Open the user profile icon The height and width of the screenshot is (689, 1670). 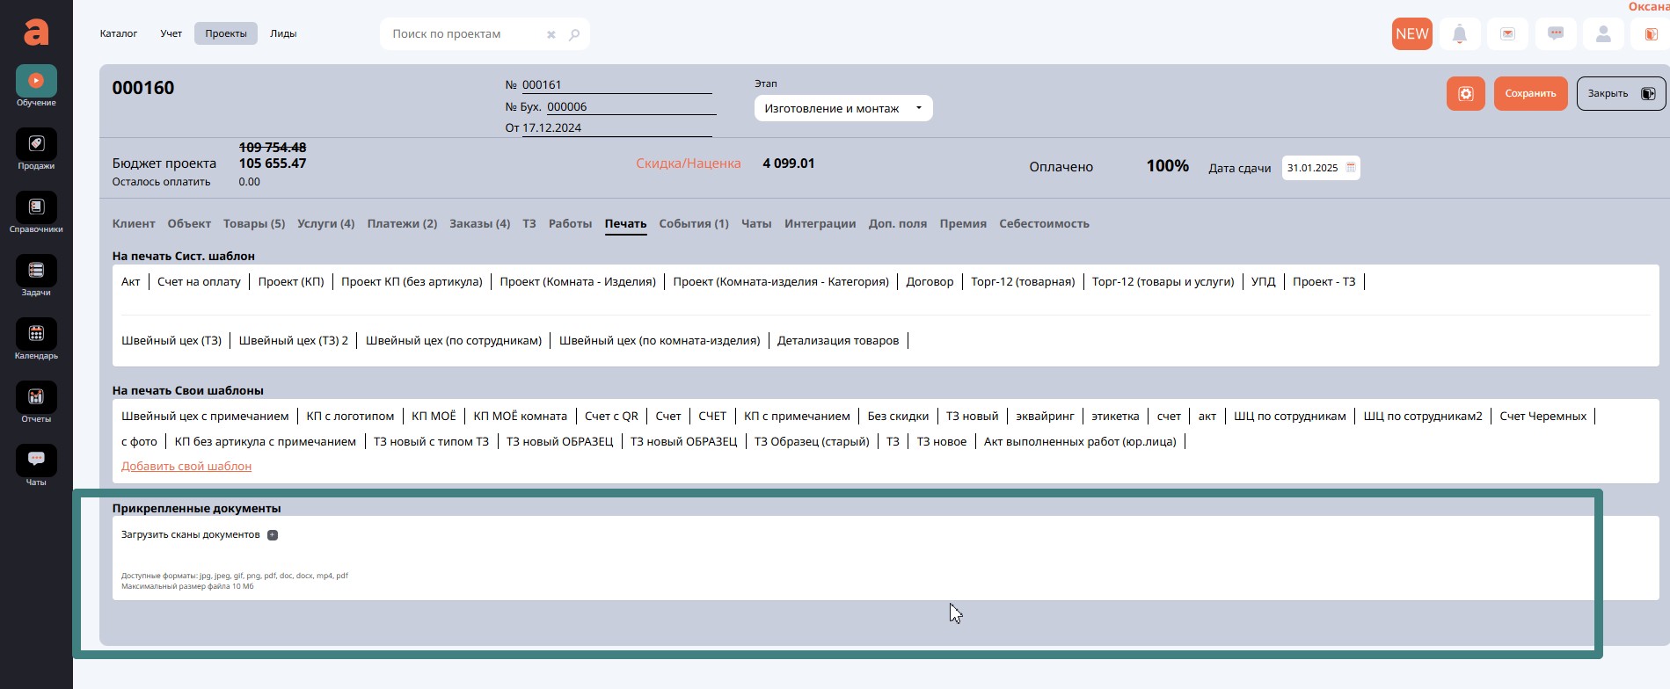point(1603,34)
